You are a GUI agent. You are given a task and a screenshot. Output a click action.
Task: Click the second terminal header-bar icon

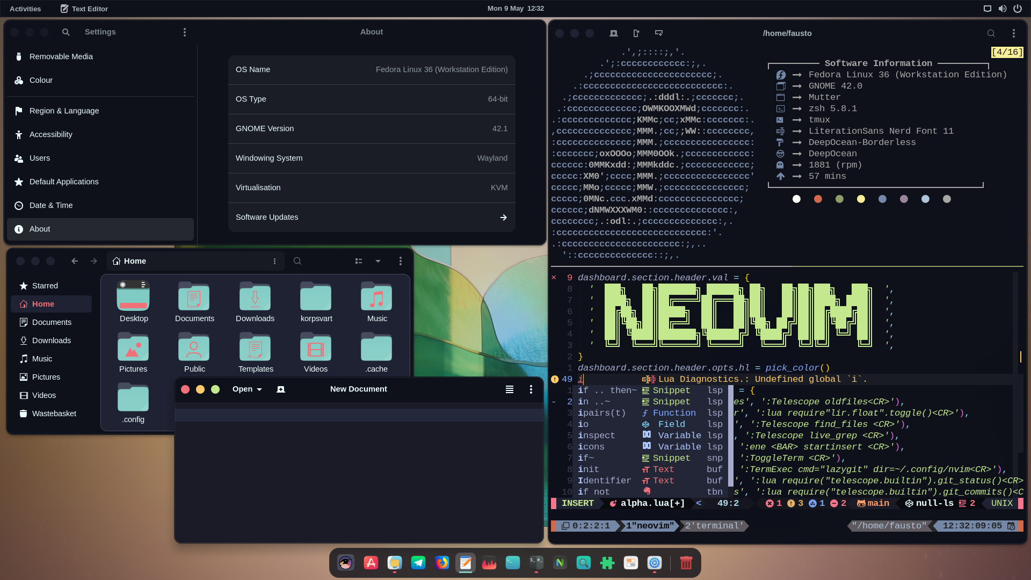(x=636, y=33)
